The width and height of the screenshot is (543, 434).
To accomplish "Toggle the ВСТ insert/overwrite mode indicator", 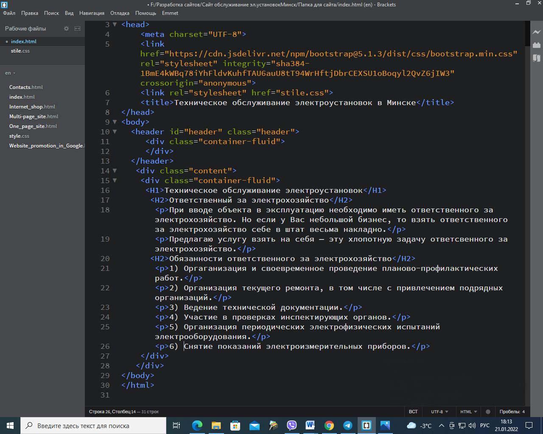I will [x=413, y=412].
